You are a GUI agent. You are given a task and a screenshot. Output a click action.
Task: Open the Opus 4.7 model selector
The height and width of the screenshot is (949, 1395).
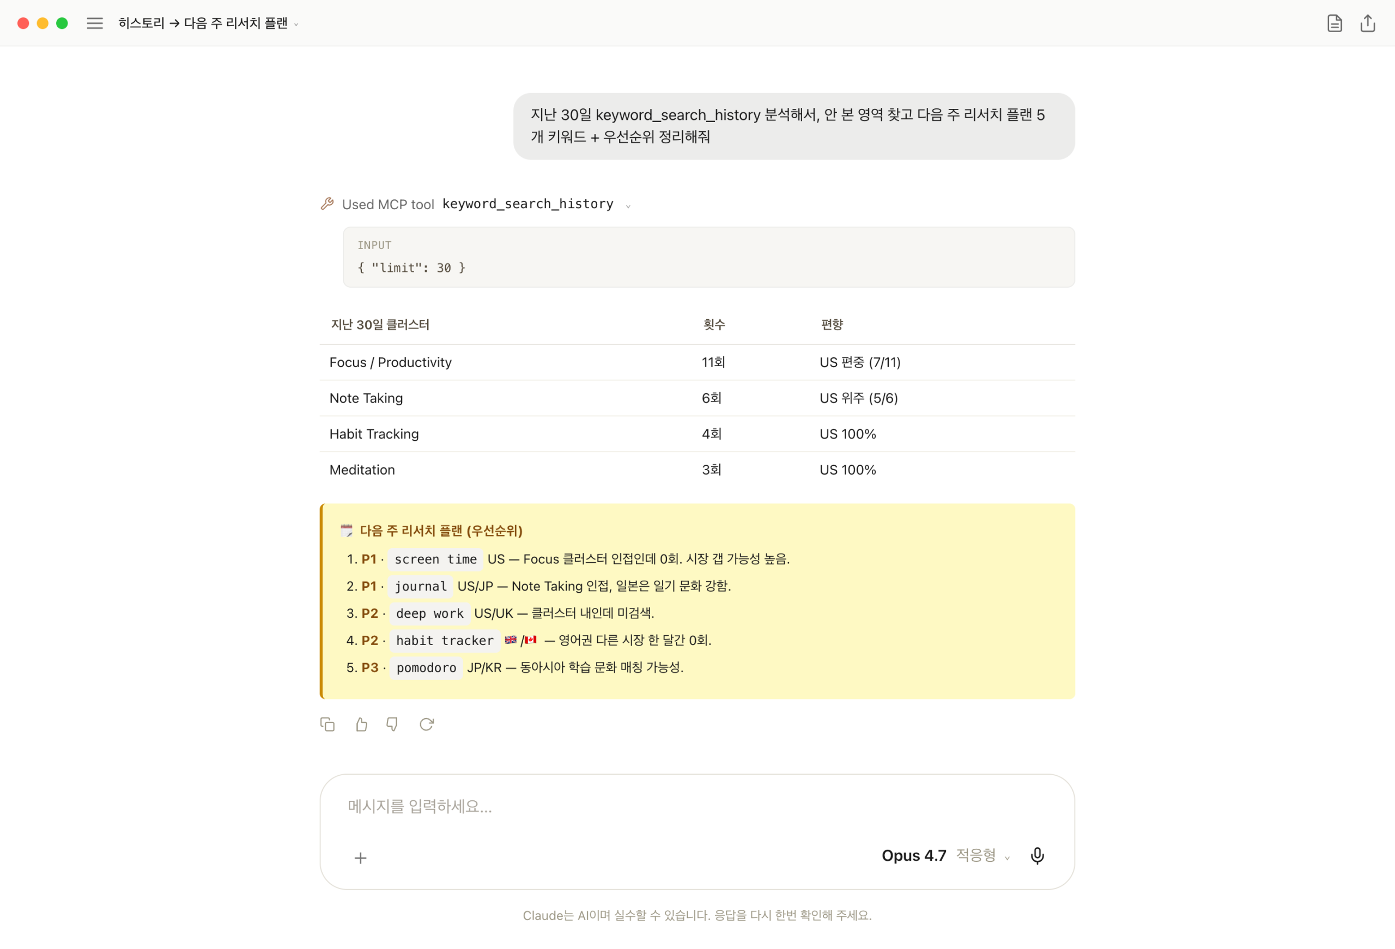tap(945, 855)
